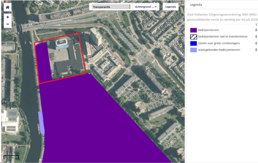Screen dimensions: 258x163
Task: Click the light blue watergebonden map polygon
Action: click(41, 123)
